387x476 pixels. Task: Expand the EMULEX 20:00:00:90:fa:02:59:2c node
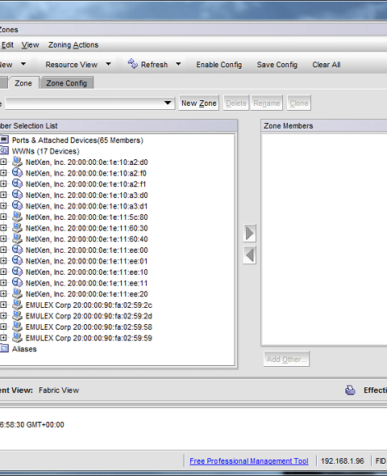(x=3, y=305)
